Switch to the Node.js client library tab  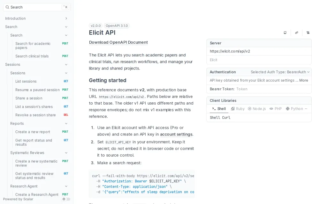click(x=257, y=109)
